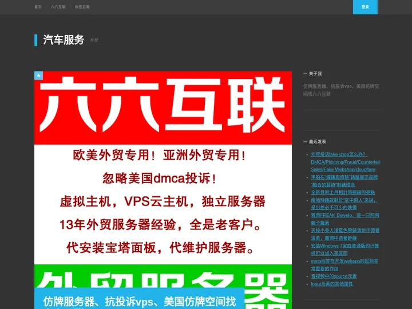
Task: Click text 欧美外贸专用！亚洲外贸专用！
Action: pyautogui.click(x=159, y=155)
